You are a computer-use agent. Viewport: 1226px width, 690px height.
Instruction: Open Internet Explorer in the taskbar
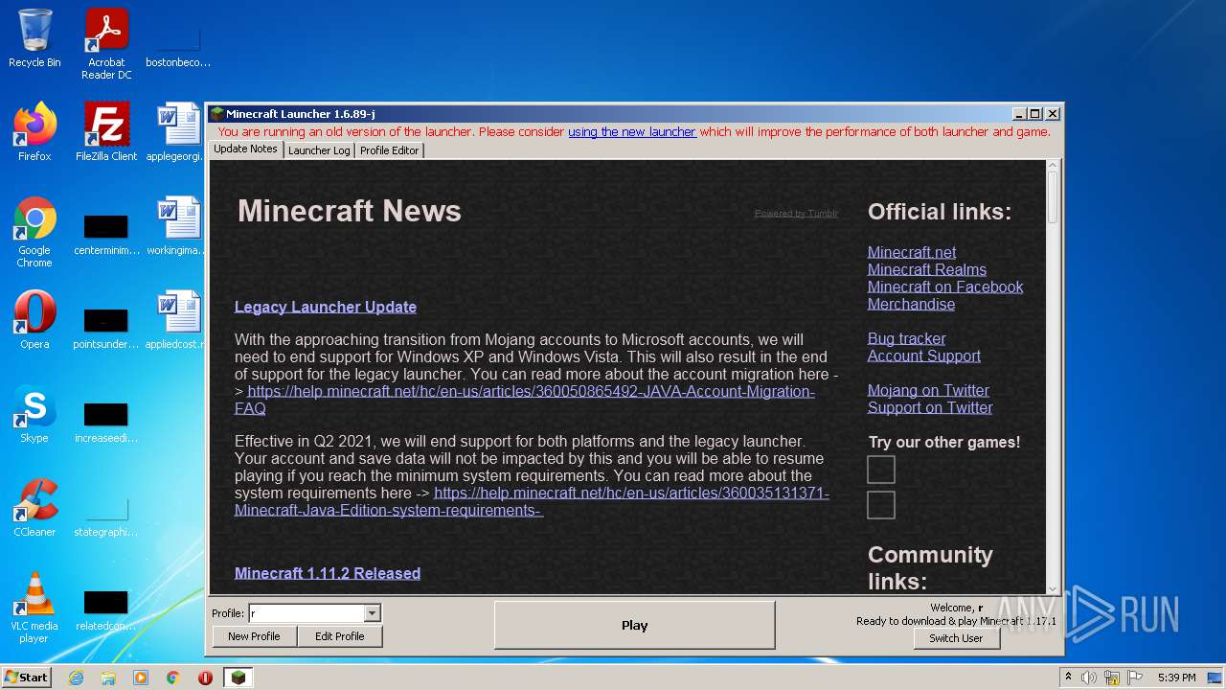76,678
